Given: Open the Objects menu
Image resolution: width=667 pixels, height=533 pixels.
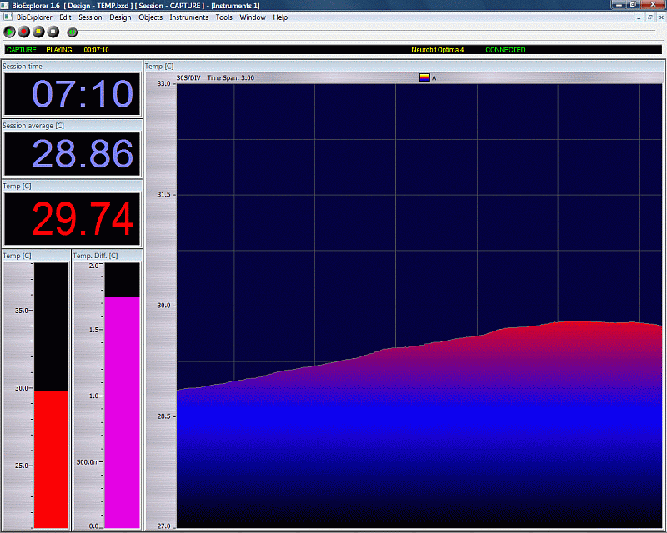Looking at the screenshot, I should [x=151, y=17].
